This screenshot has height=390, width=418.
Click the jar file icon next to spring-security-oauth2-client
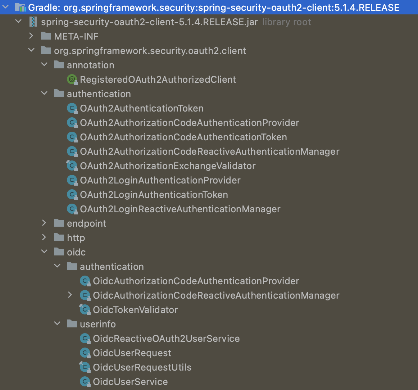pyautogui.click(x=33, y=22)
